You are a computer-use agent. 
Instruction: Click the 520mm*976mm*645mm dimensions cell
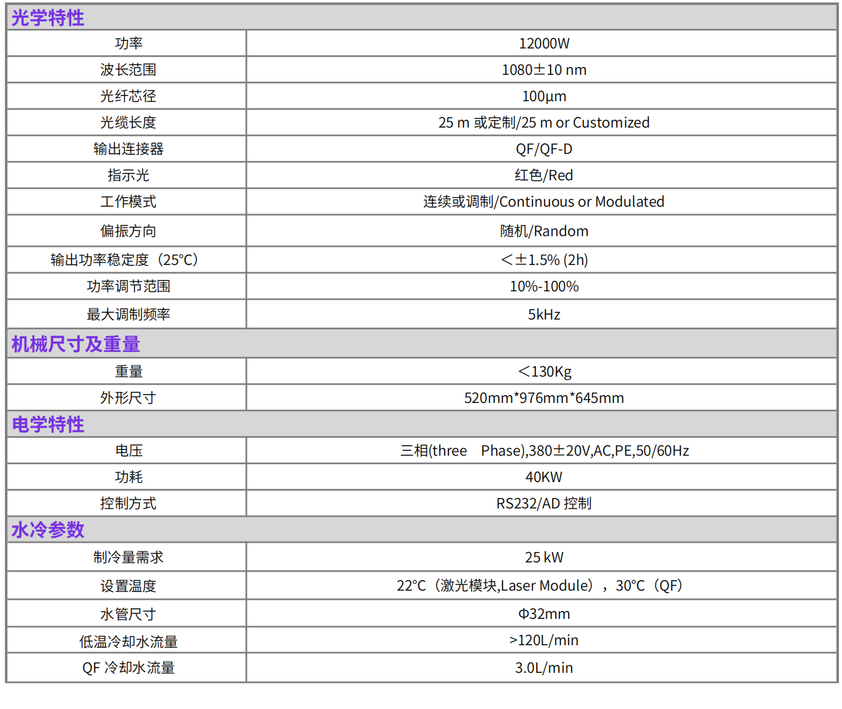point(543,398)
